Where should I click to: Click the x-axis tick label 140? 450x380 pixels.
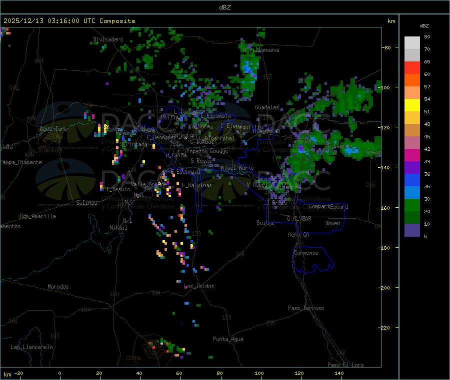(x=339, y=373)
